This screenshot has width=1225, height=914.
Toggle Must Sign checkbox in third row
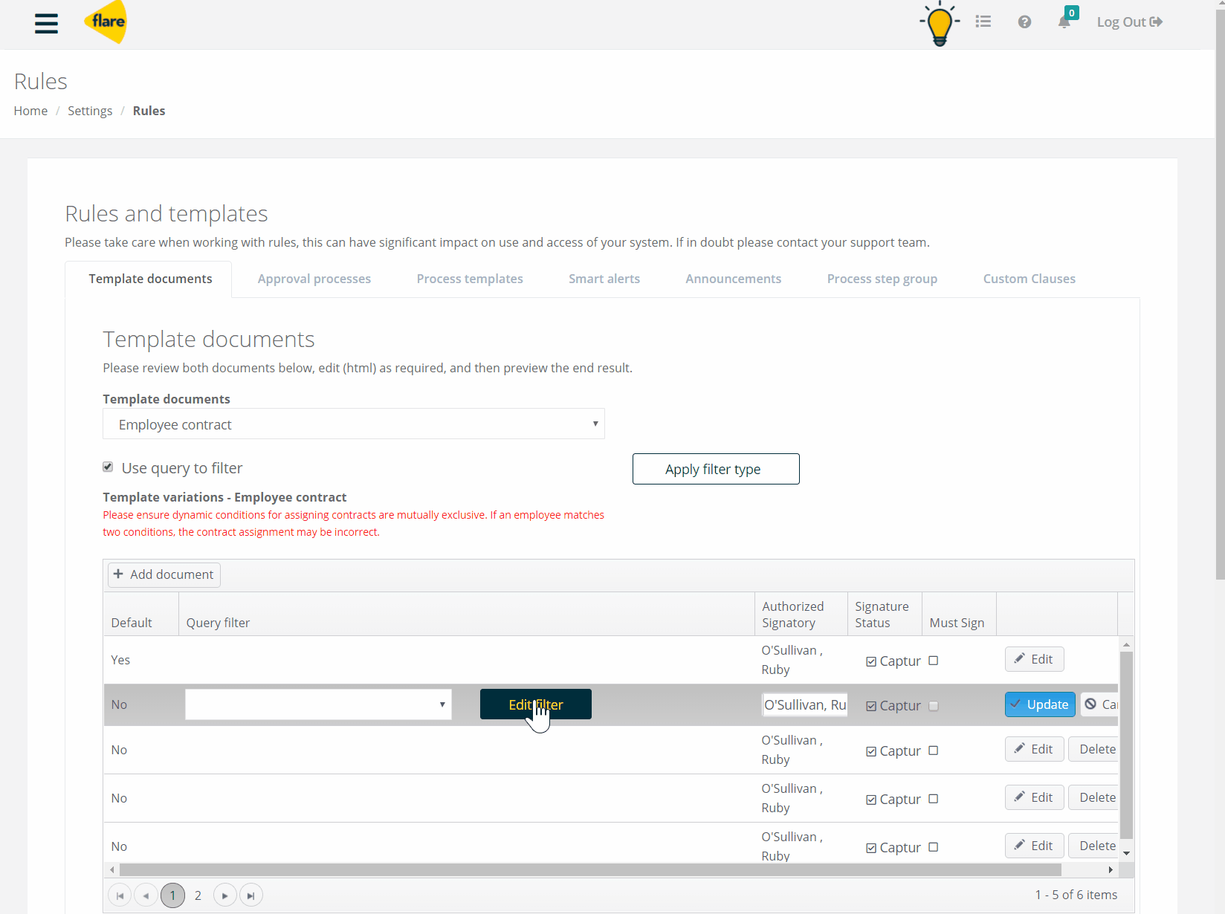point(934,751)
